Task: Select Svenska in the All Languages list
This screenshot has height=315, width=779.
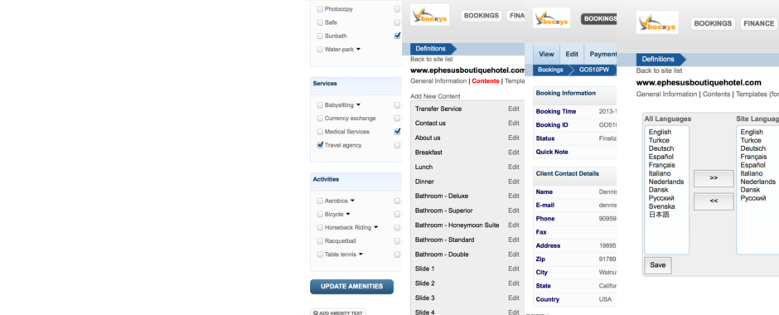Action: 661,206
